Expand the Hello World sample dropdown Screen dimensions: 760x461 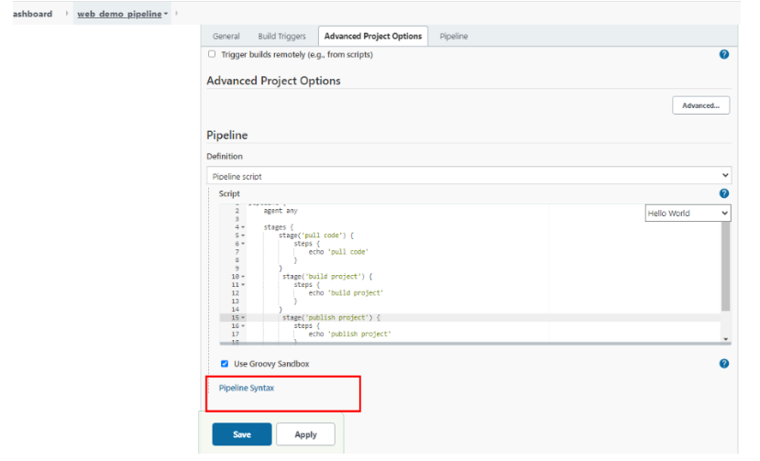click(688, 214)
